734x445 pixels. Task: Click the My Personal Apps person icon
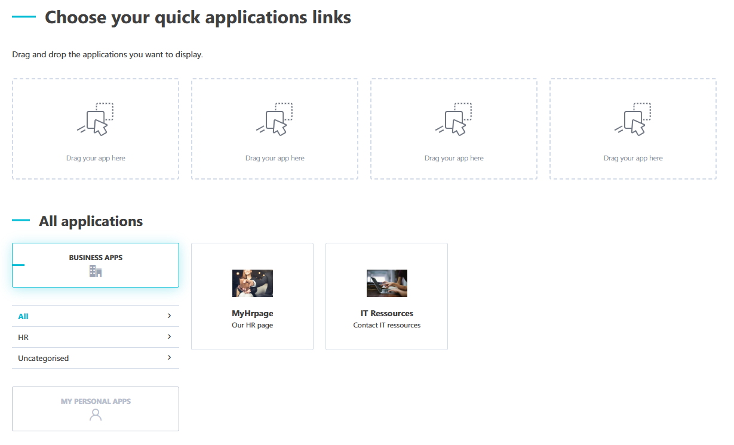click(x=96, y=415)
